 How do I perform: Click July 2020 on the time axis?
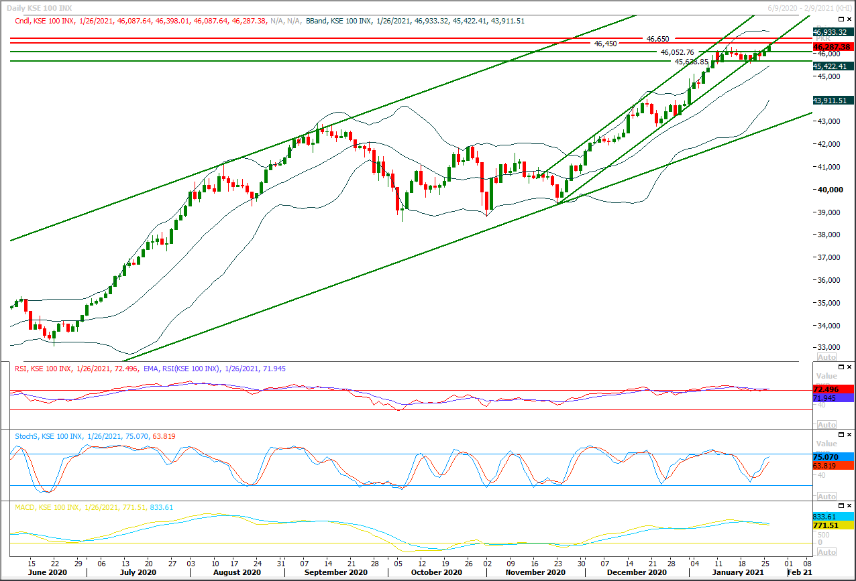tap(138, 573)
